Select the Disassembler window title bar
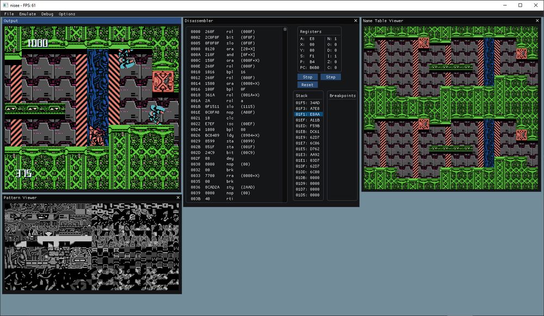Screen dimensions: 544x316 point(271,21)
